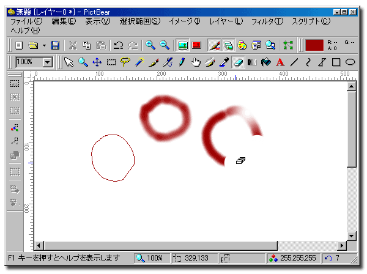Select the Gradient tool
The height and width of the screenshot is (274, 367).
252,62
